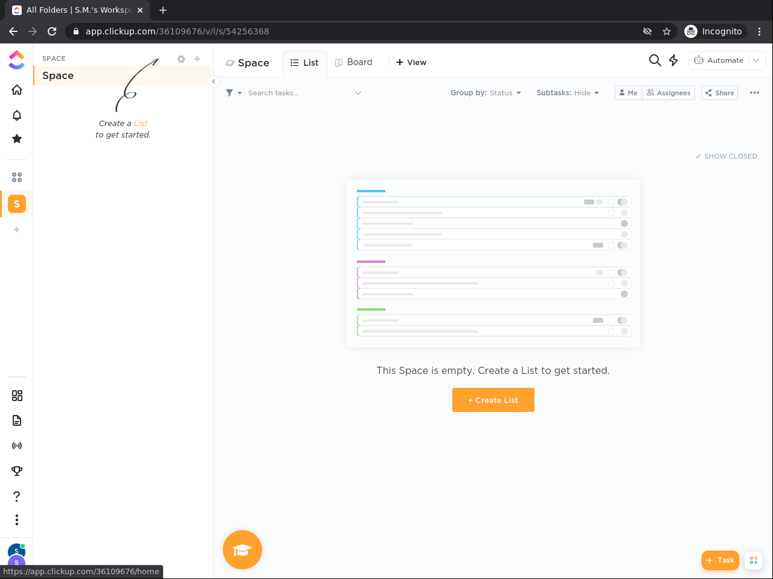Viewport: 773px width, 579px height.
Task: Toggle the Assignees filter
Action: (669, 93)
